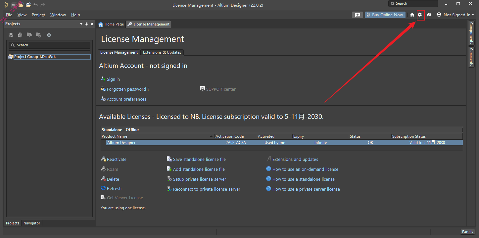Click the copy documents icon in Projects panel

(x=20, y=35)
